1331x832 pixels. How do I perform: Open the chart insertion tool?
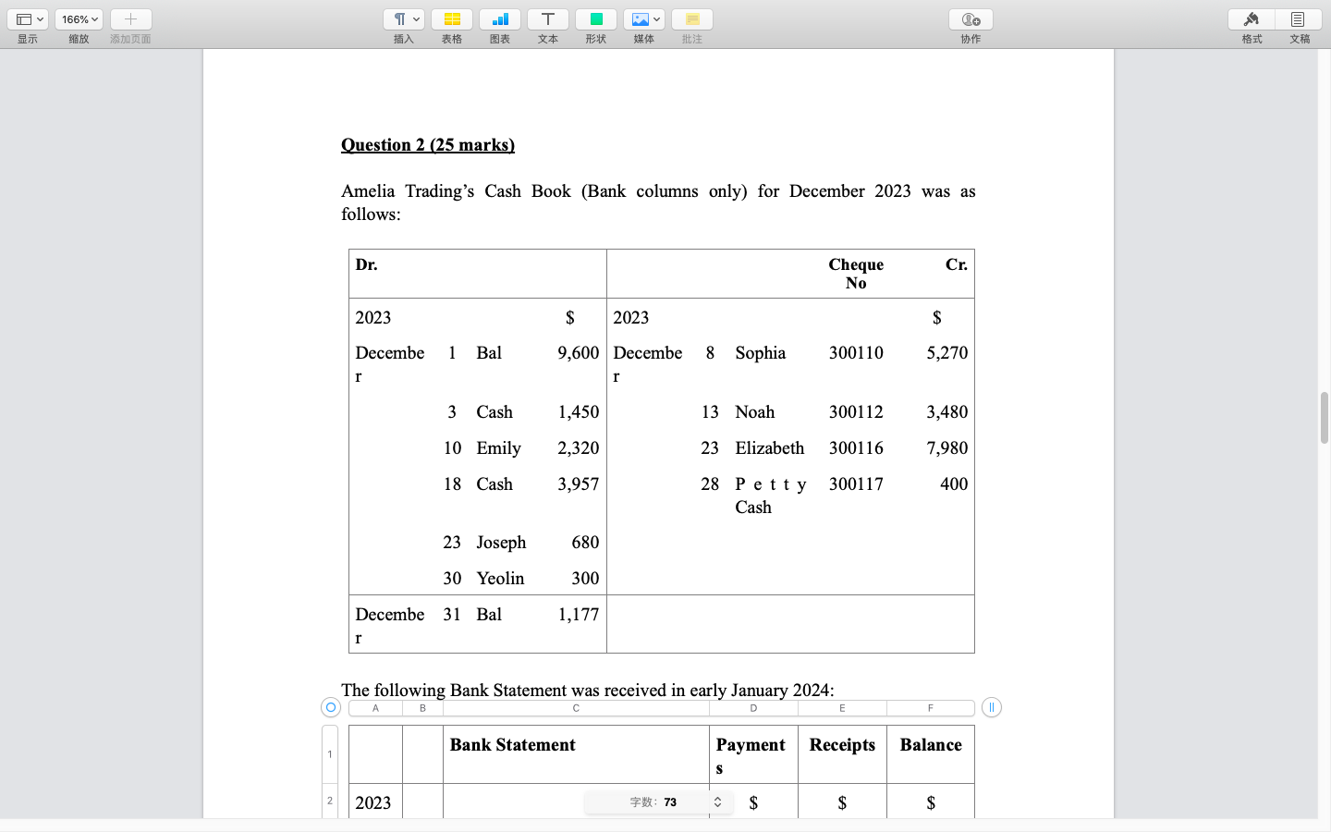click(500, 18)
